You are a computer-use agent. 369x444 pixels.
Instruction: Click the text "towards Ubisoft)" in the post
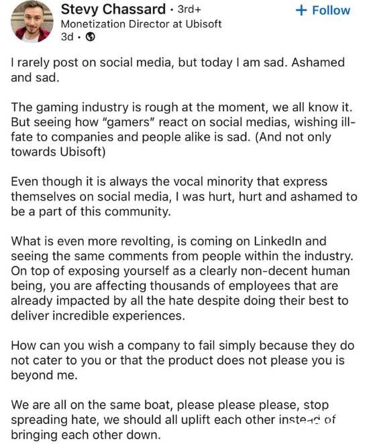58,152
